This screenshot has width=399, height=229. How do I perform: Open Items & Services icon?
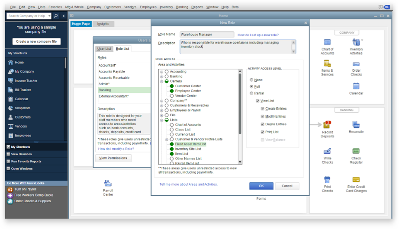tap(327, 63)
